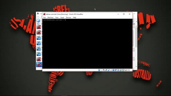The image size is (171, 96).
Task: Open the File menu of the VM window
Action: (x=44, y=17)
